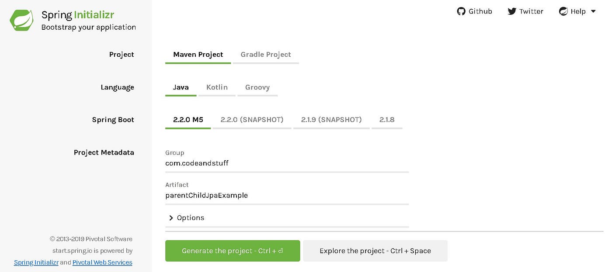Open the Github repository via its icon

[x=462, y=11]
